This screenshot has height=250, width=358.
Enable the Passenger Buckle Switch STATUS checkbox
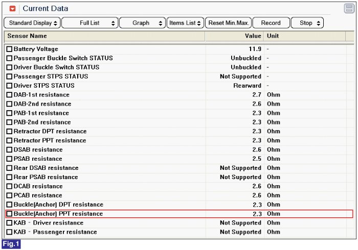click(x=9, y=58)
